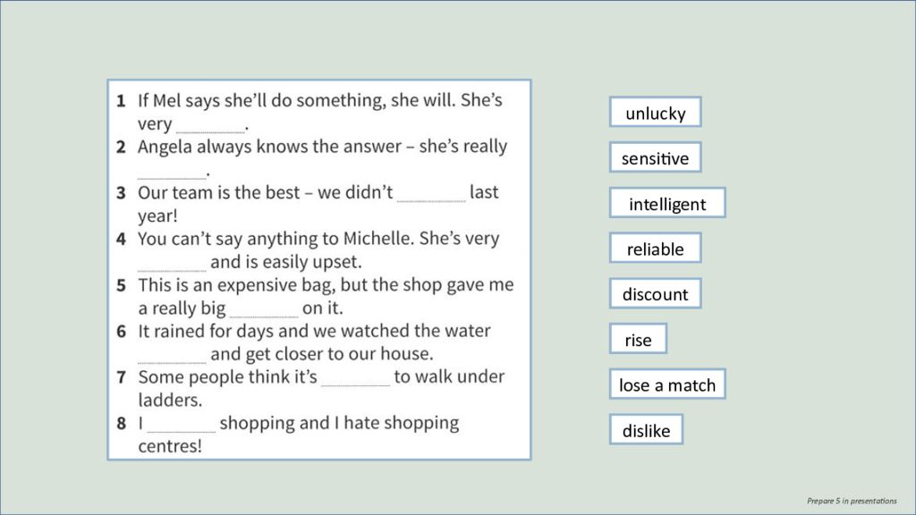
Task: Click sentence number 5 in the exercise
Action: tap(121, 285)
